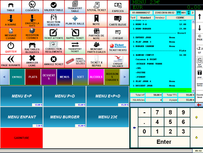Click the red backspace arrow above the keypad
Image resolution: width=203 pixels, height=153 pixels.
pyautogui.click(x=199, y=105)
